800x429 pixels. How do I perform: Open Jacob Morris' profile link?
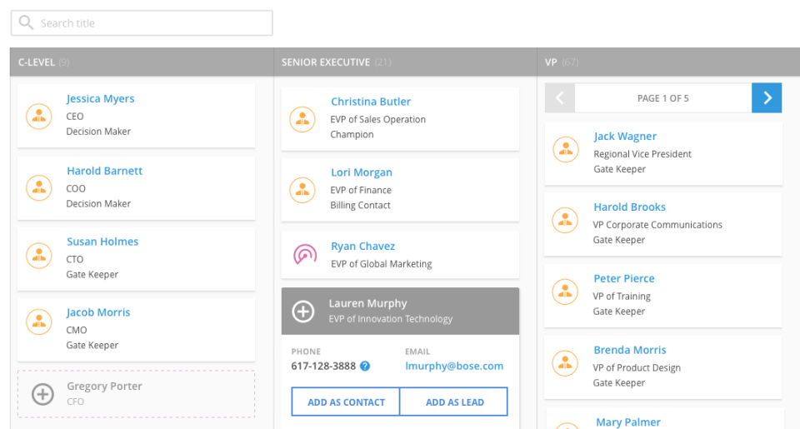(x=98, y=312)
